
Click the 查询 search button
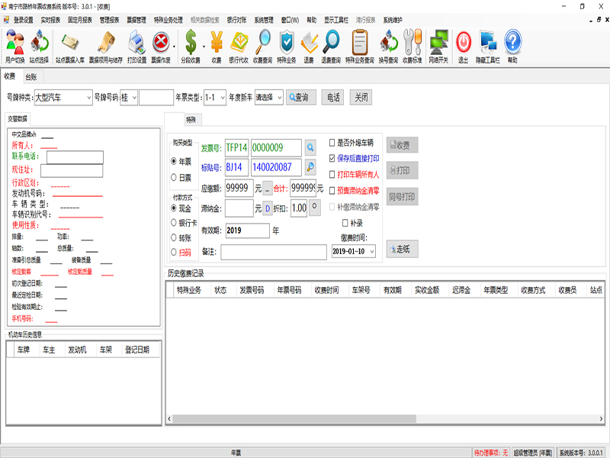[x=301, y=98]
